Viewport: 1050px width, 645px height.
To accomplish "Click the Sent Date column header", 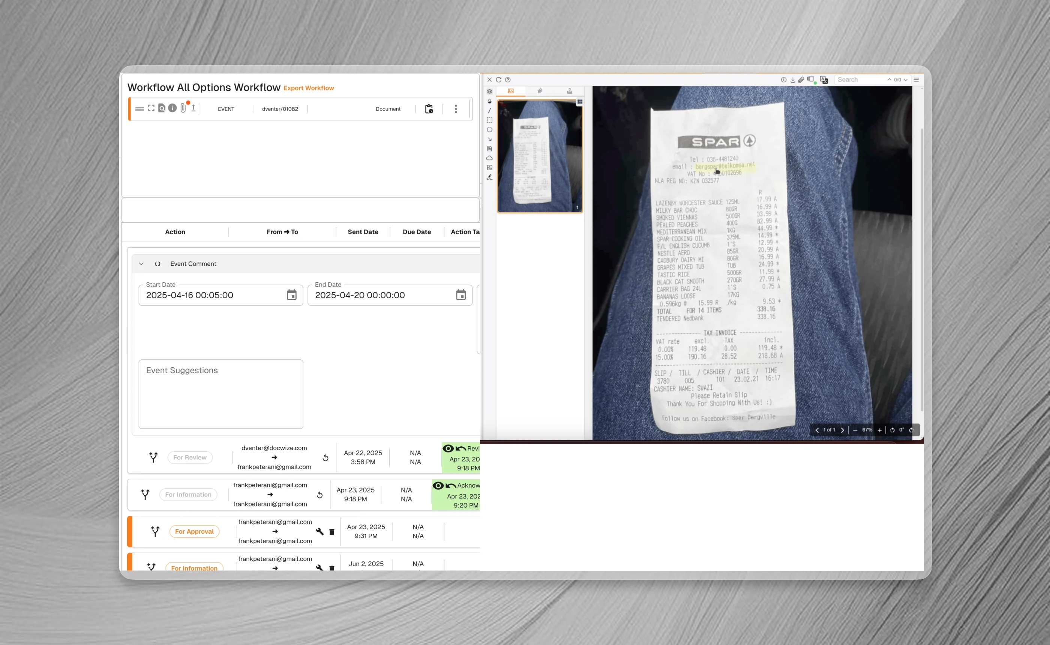I will 363,232.
